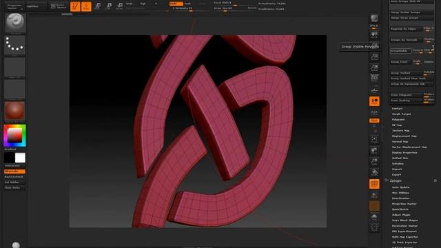
Task: Expand the Normal Map subpalette
Action: (x=400, y=142)
